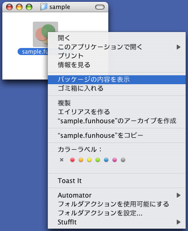
Task: Select パッケージの内容を表示 menu item
Action: click(x=117, y=80)
